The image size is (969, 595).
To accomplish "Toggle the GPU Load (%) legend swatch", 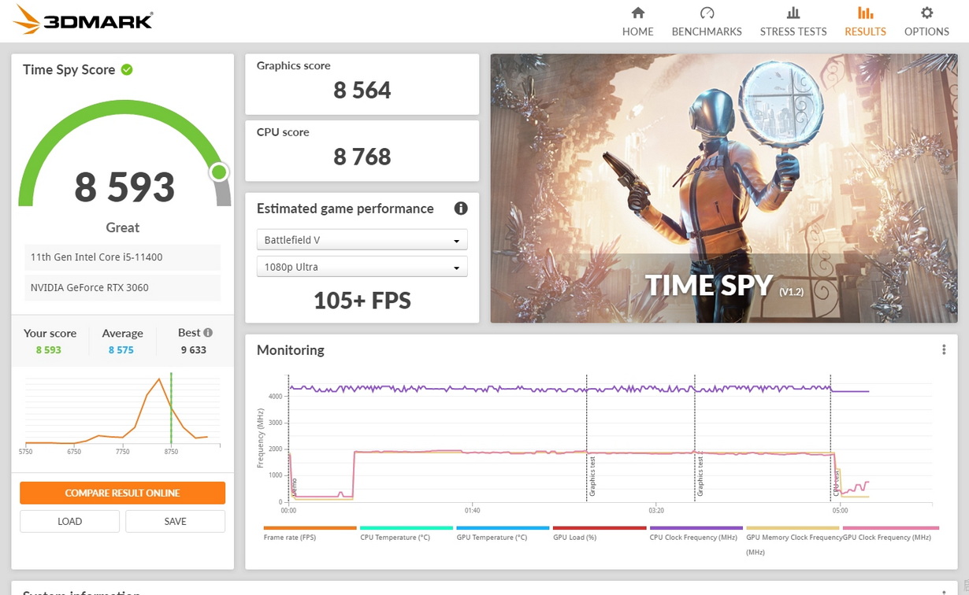I will 599,528.
